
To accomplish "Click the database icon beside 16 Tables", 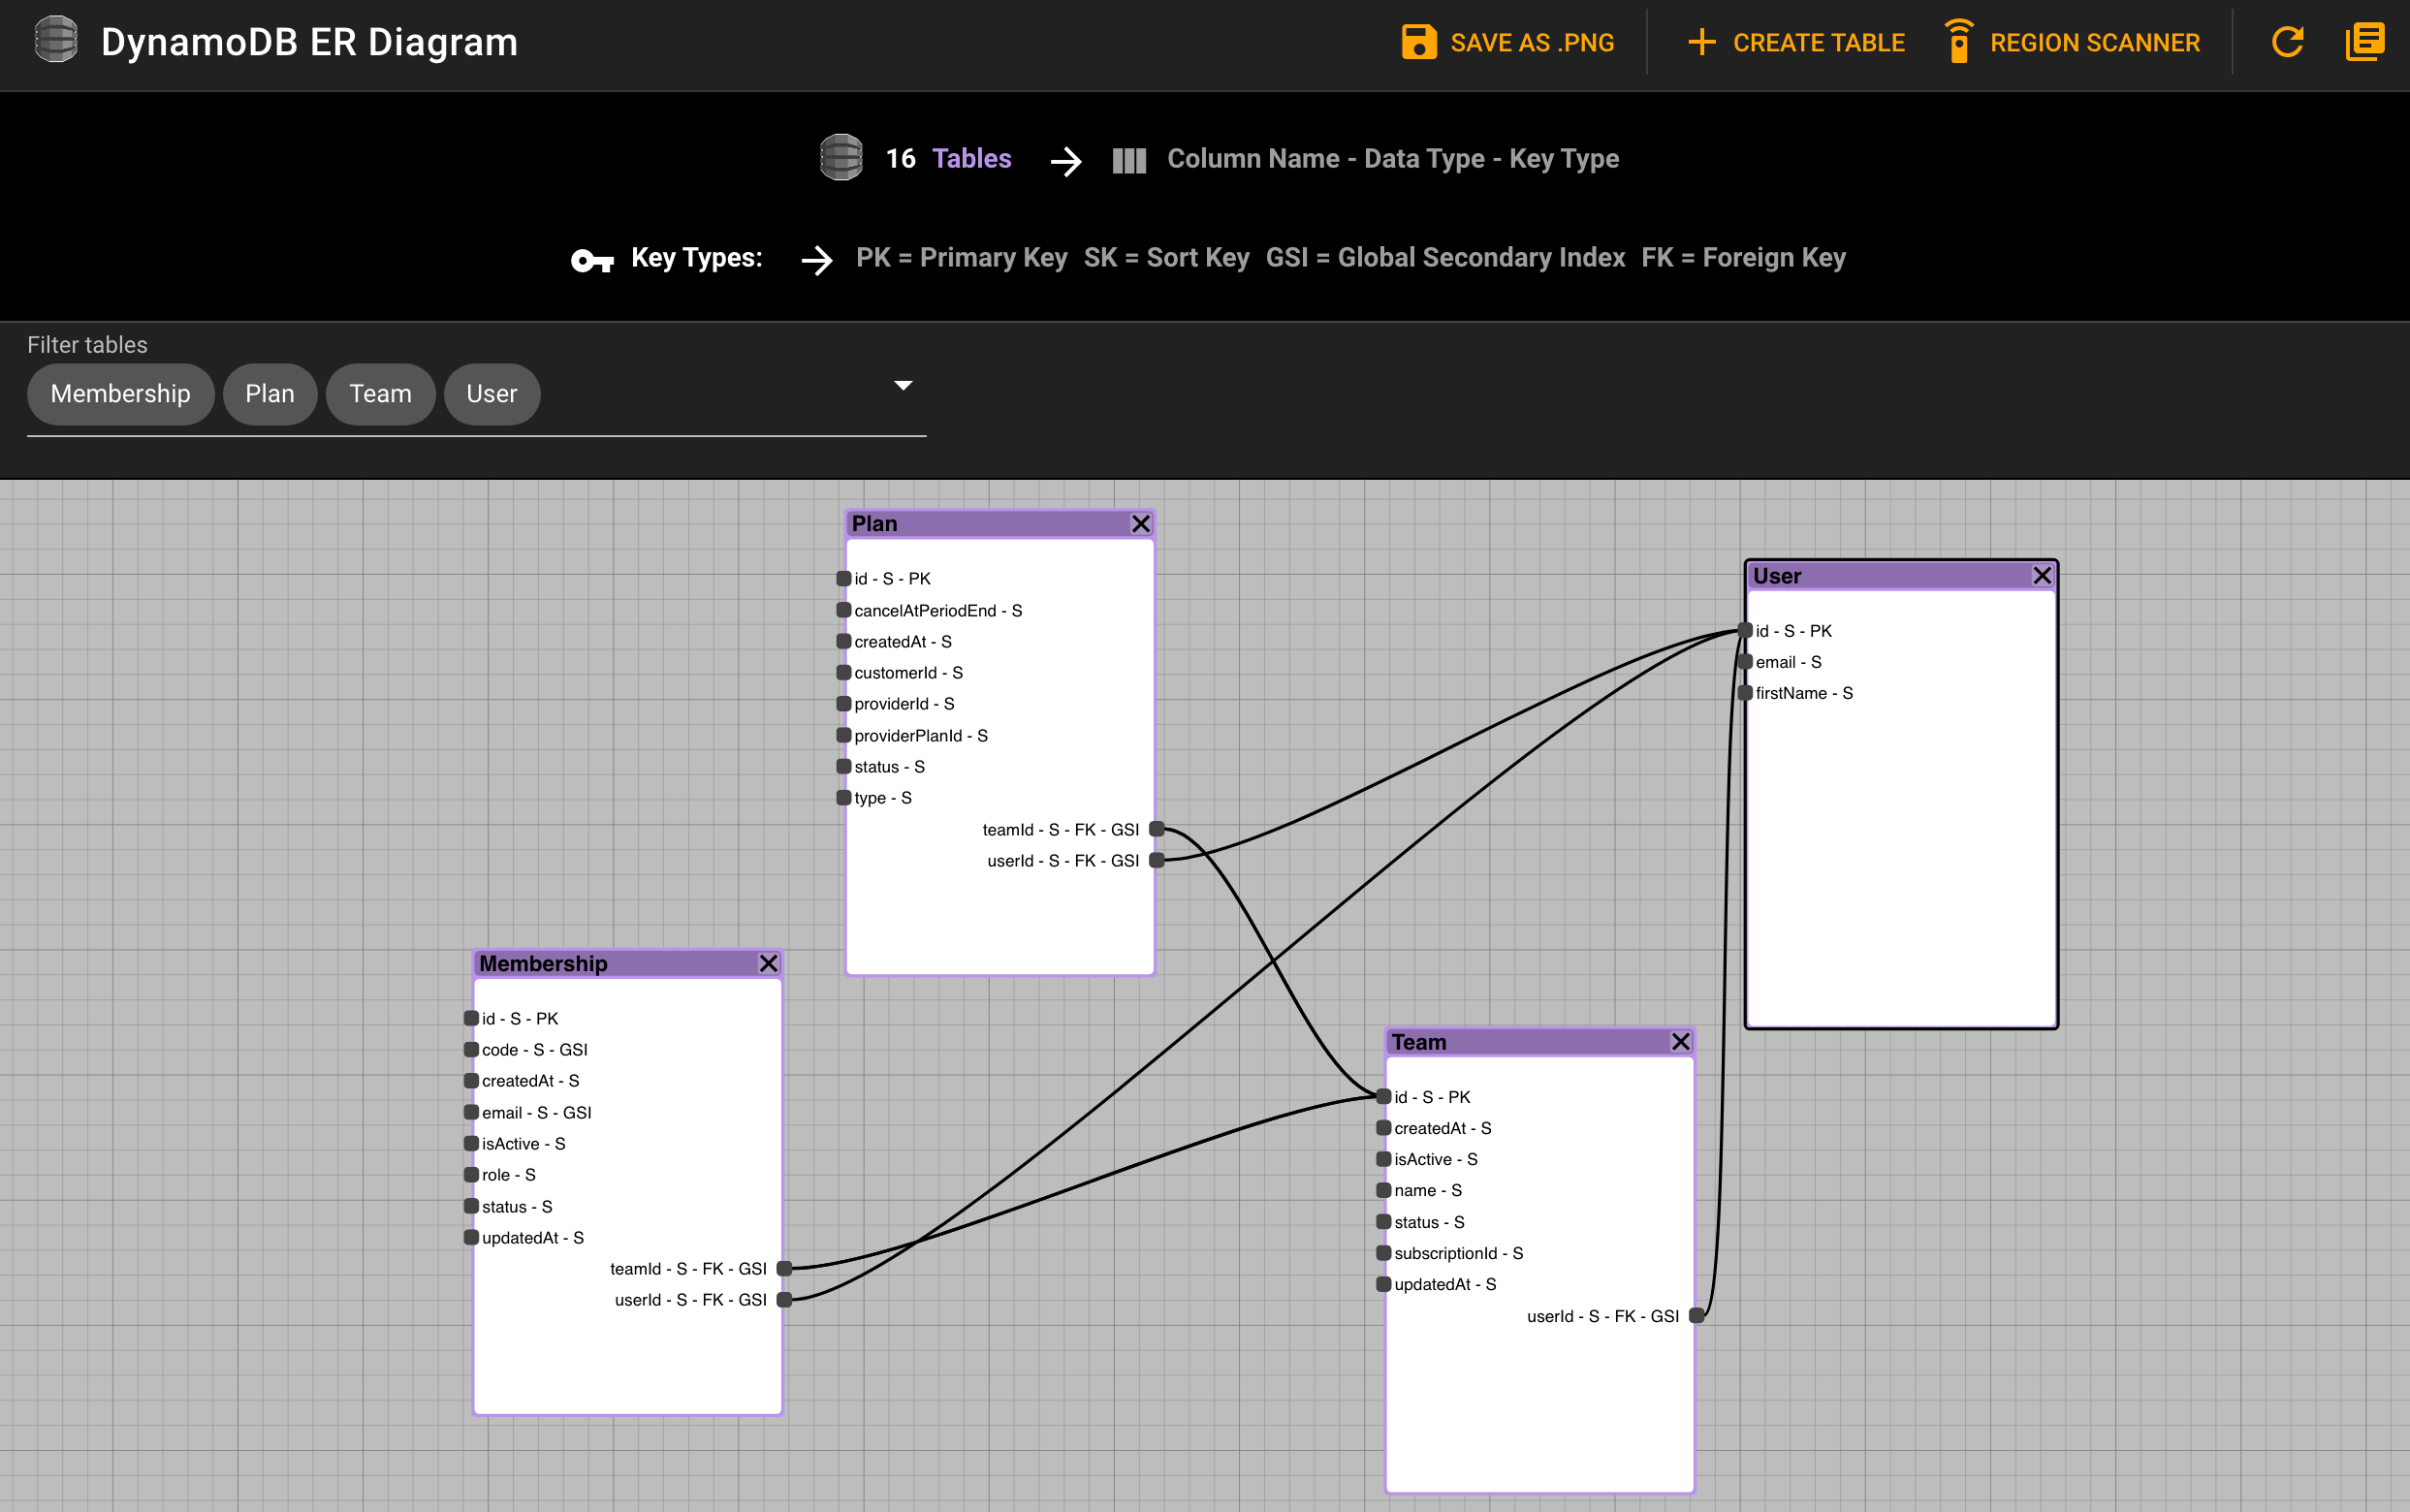I will coord(841,157).
